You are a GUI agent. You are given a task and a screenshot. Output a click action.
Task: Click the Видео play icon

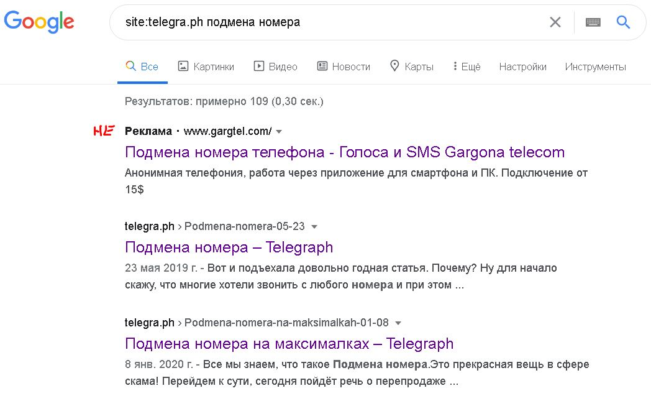[259, 66]
